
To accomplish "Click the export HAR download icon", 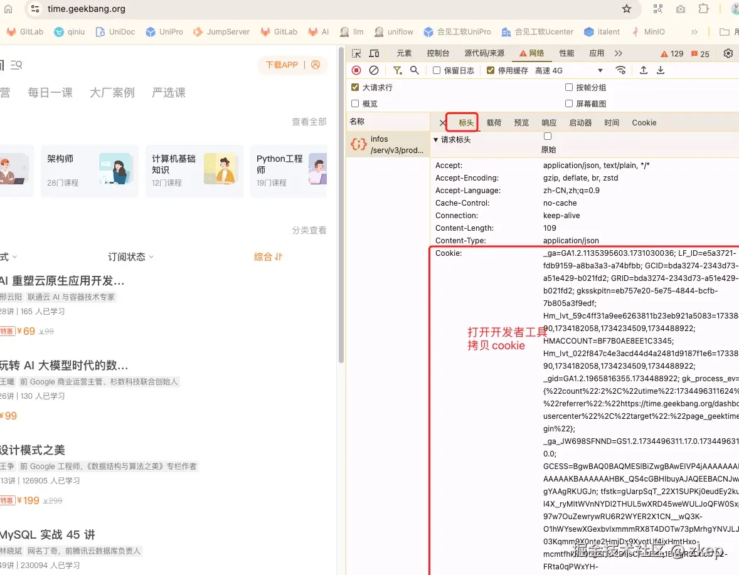I will [x=661, y=70].
